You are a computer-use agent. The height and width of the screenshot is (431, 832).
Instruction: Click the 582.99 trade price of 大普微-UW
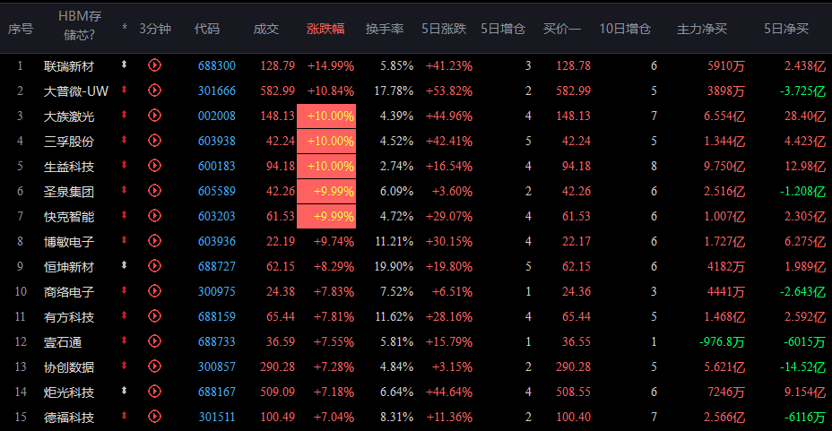click(x=278, y=91)
